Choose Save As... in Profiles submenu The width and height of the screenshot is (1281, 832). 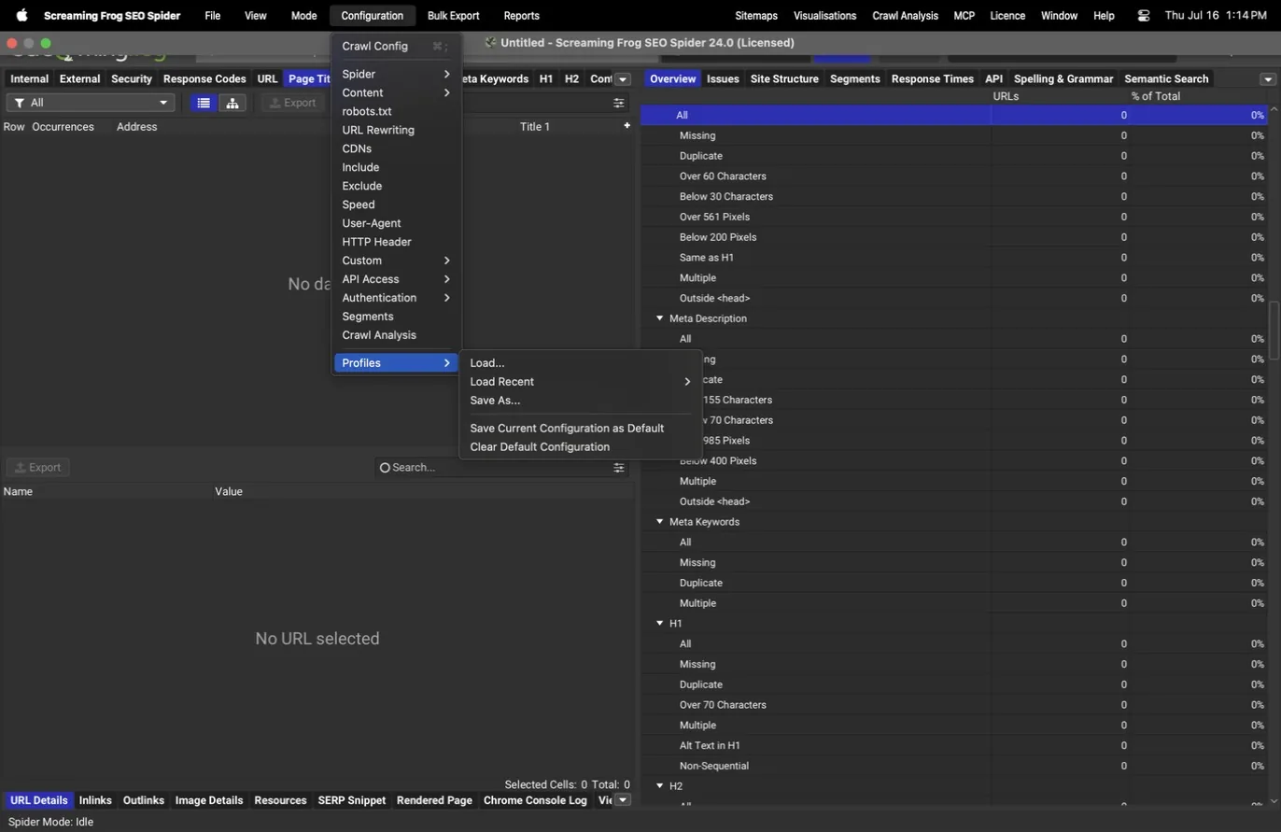click(x=580, y=400)
